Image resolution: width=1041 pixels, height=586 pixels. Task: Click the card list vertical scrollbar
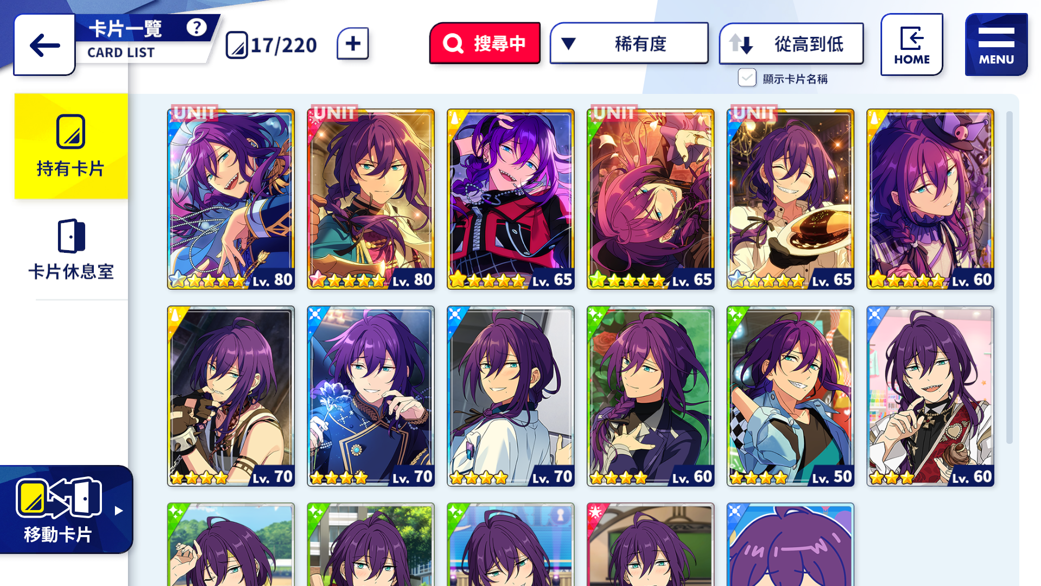[1009, 277]
